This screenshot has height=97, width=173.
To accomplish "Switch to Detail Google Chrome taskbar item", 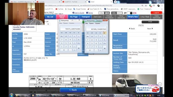I will point(75,95).
